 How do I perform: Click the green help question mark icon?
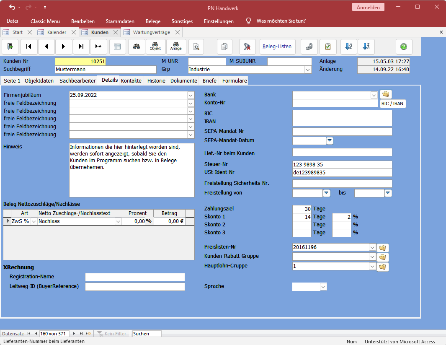tap(404, 47)
